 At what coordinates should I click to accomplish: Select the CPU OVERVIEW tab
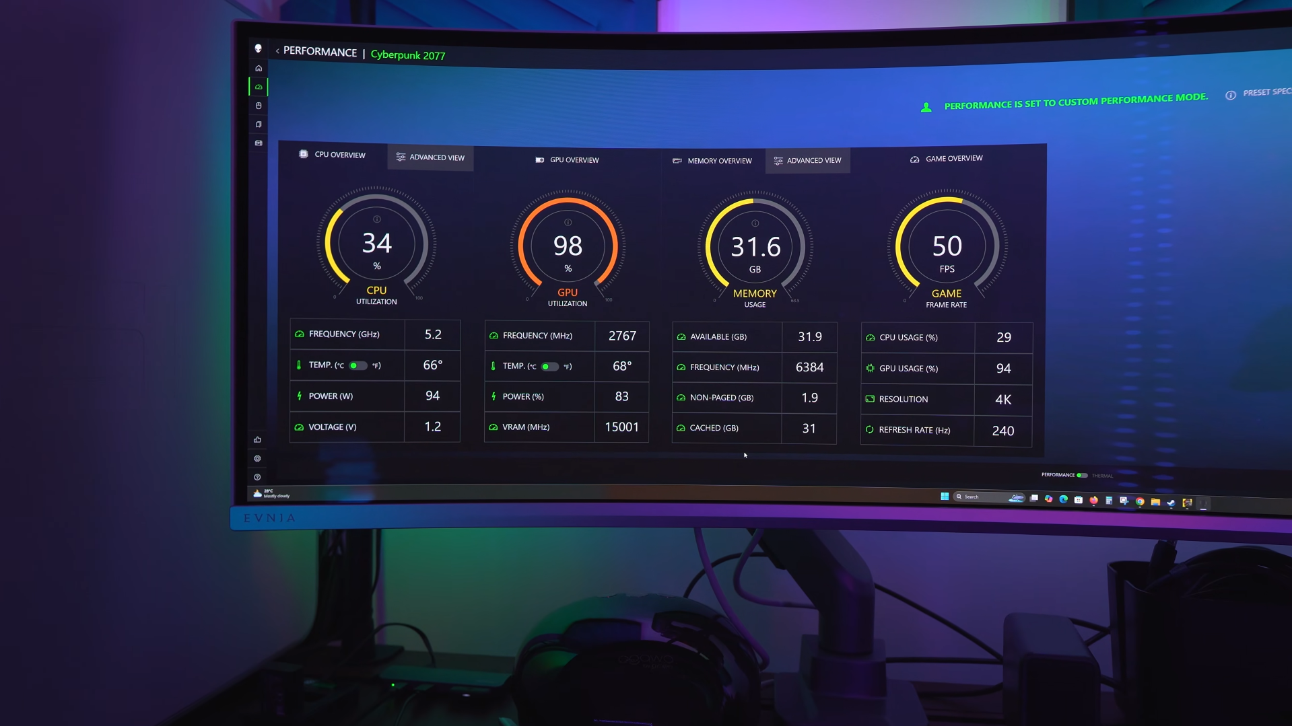(x=333, y=155)
